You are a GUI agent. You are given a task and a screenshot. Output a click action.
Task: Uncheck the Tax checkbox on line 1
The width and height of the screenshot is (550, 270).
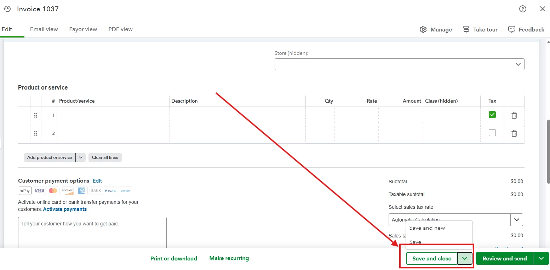click(x=492, y=115)
